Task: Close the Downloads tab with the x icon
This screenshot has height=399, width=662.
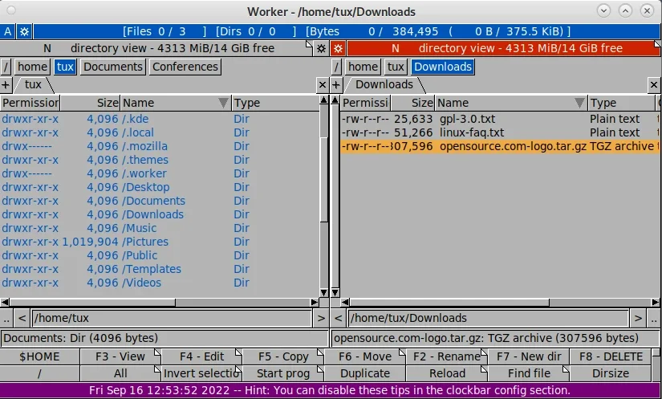Action: [x=654, y=84]
